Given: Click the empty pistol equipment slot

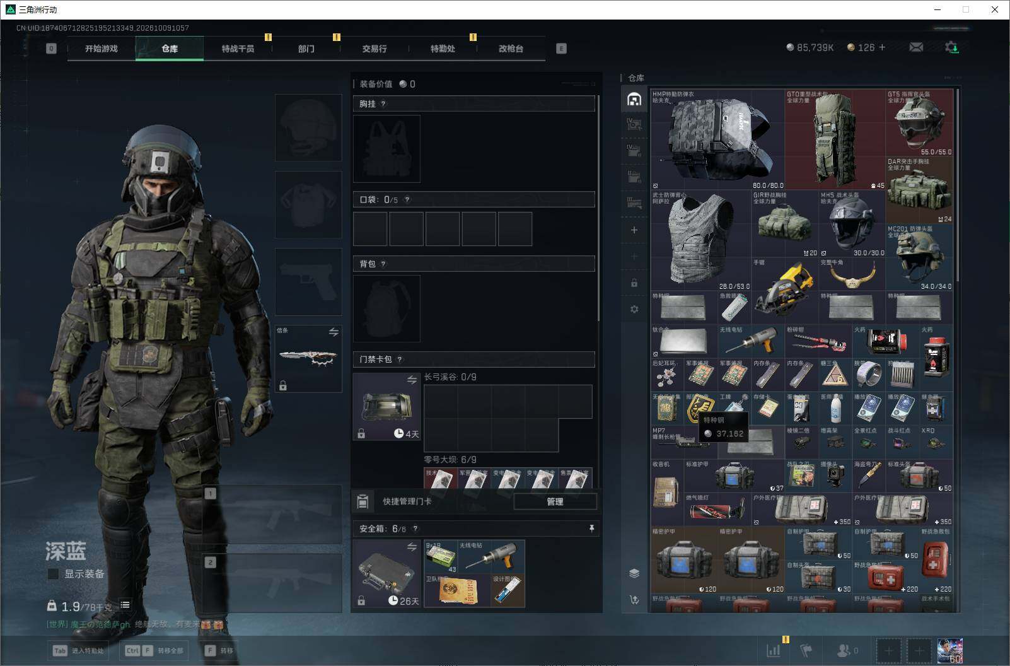Looking at the screenshot, I should coord(308,281).
